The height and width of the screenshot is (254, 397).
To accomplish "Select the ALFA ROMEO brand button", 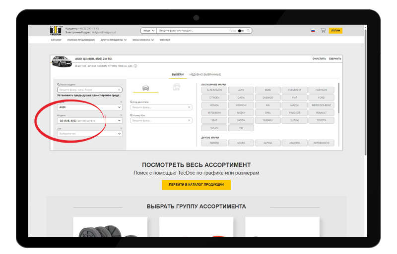I will tap(214, 90).
